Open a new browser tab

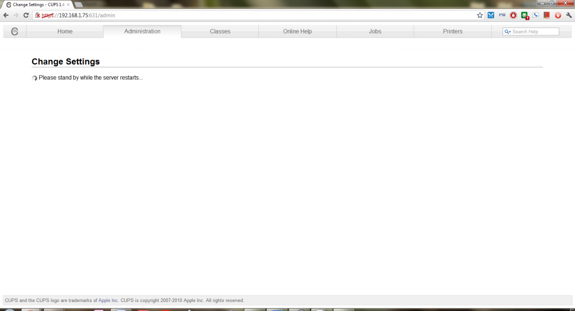coord(79,4)
